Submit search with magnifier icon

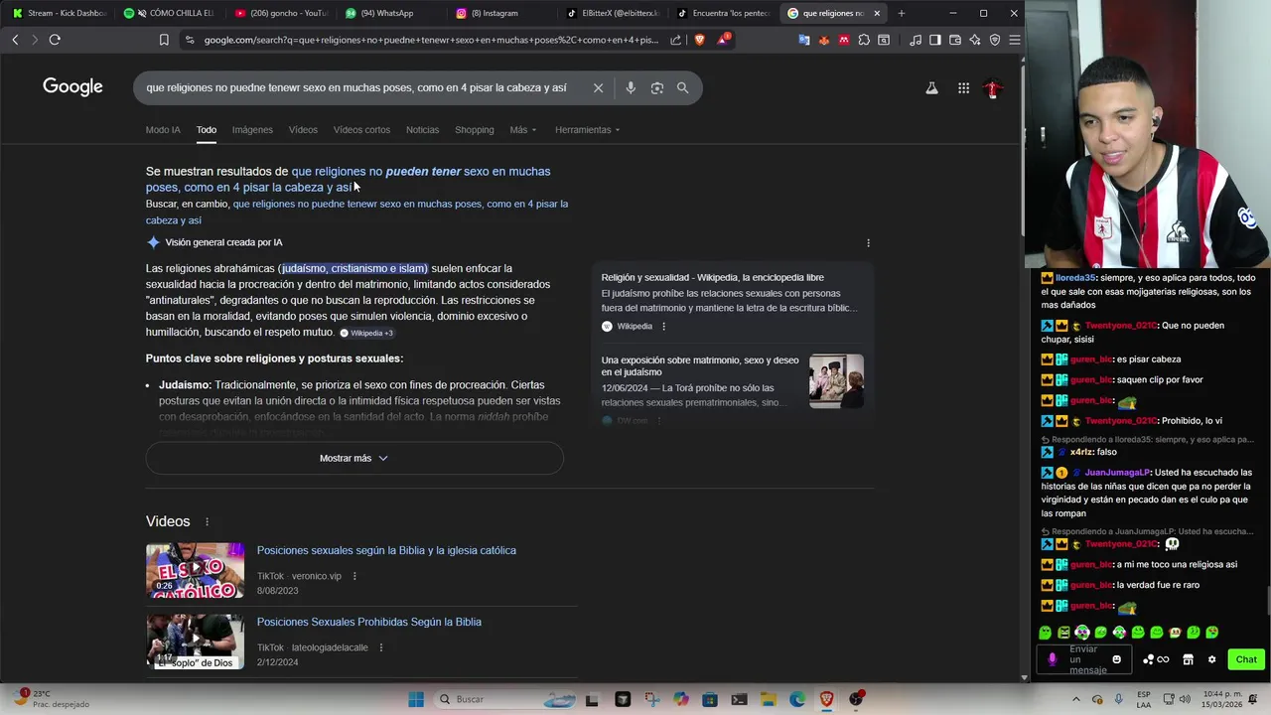[682, 88]
